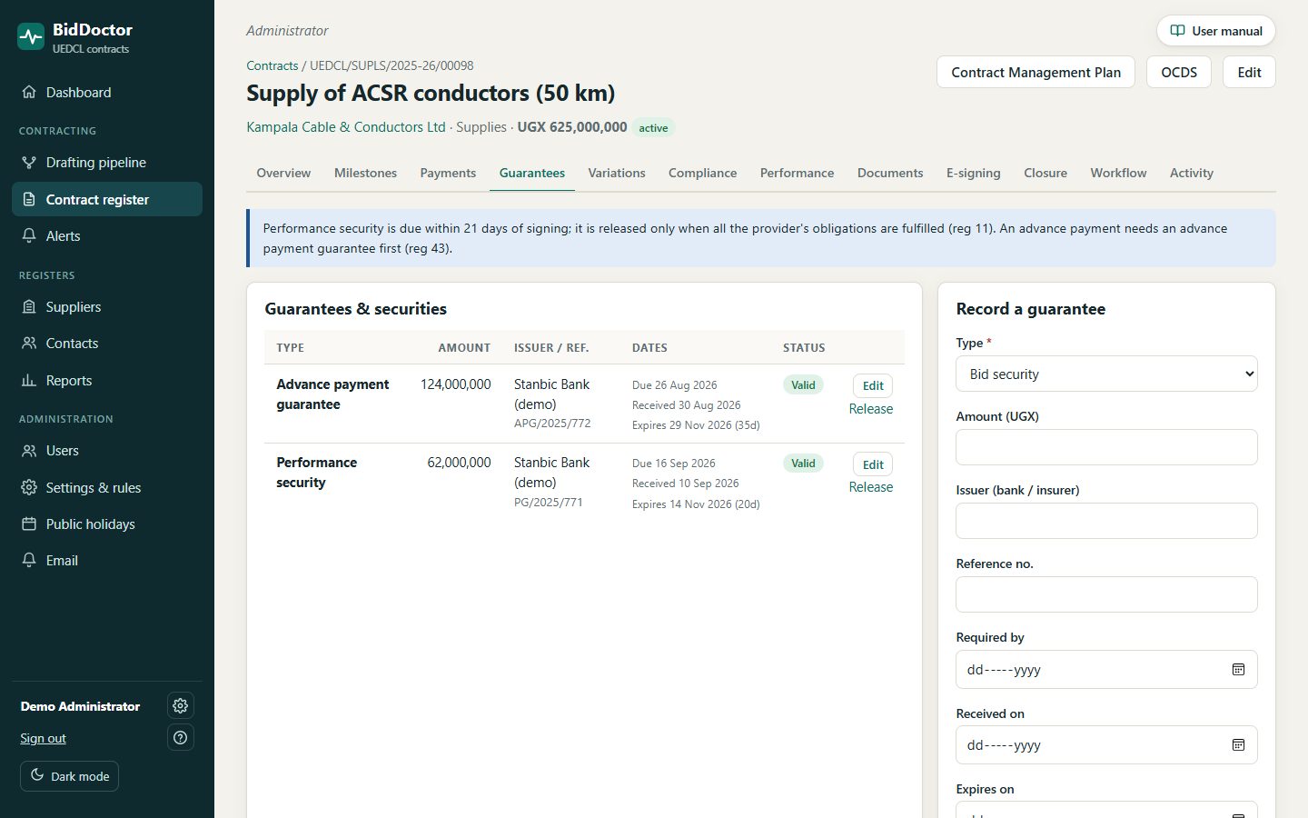This screenshot has width=1308, height=818.
Task: Click the BidDoctor pulse logo icon
Action: point(31,37)
